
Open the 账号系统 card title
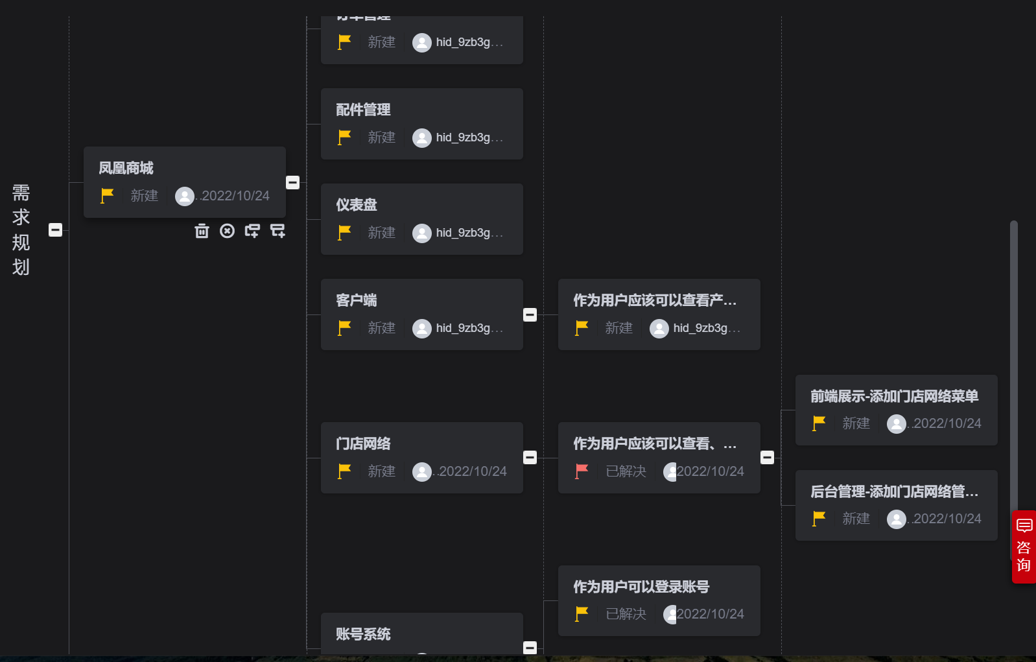point(363,634)
